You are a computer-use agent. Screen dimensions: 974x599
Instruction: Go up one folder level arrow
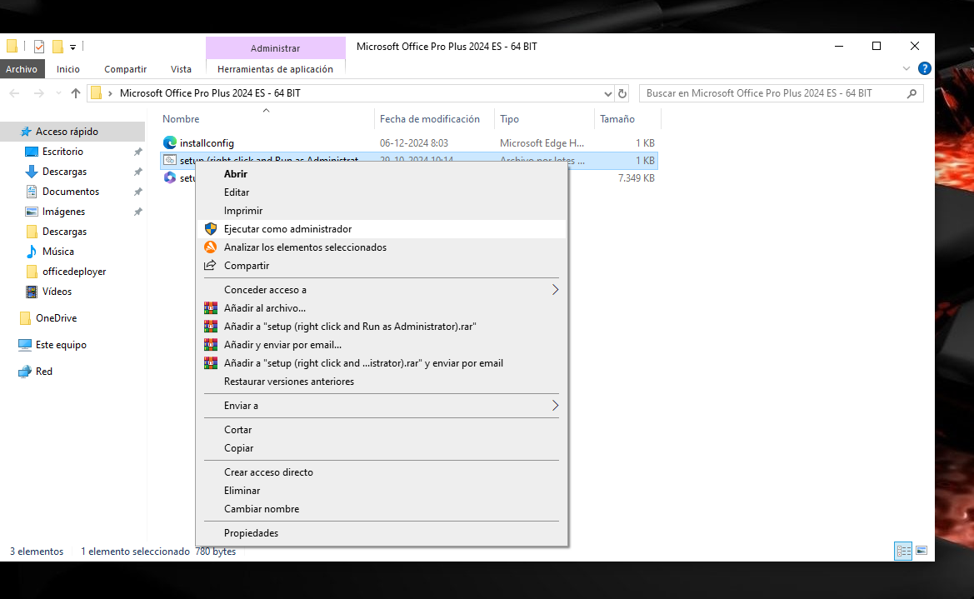(76, 93)
